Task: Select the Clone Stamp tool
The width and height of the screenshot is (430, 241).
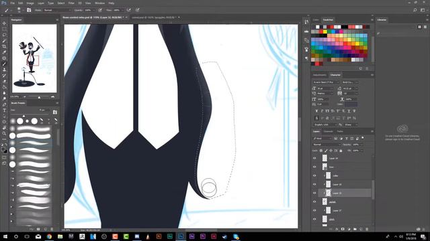Action: tap(4, 70)
